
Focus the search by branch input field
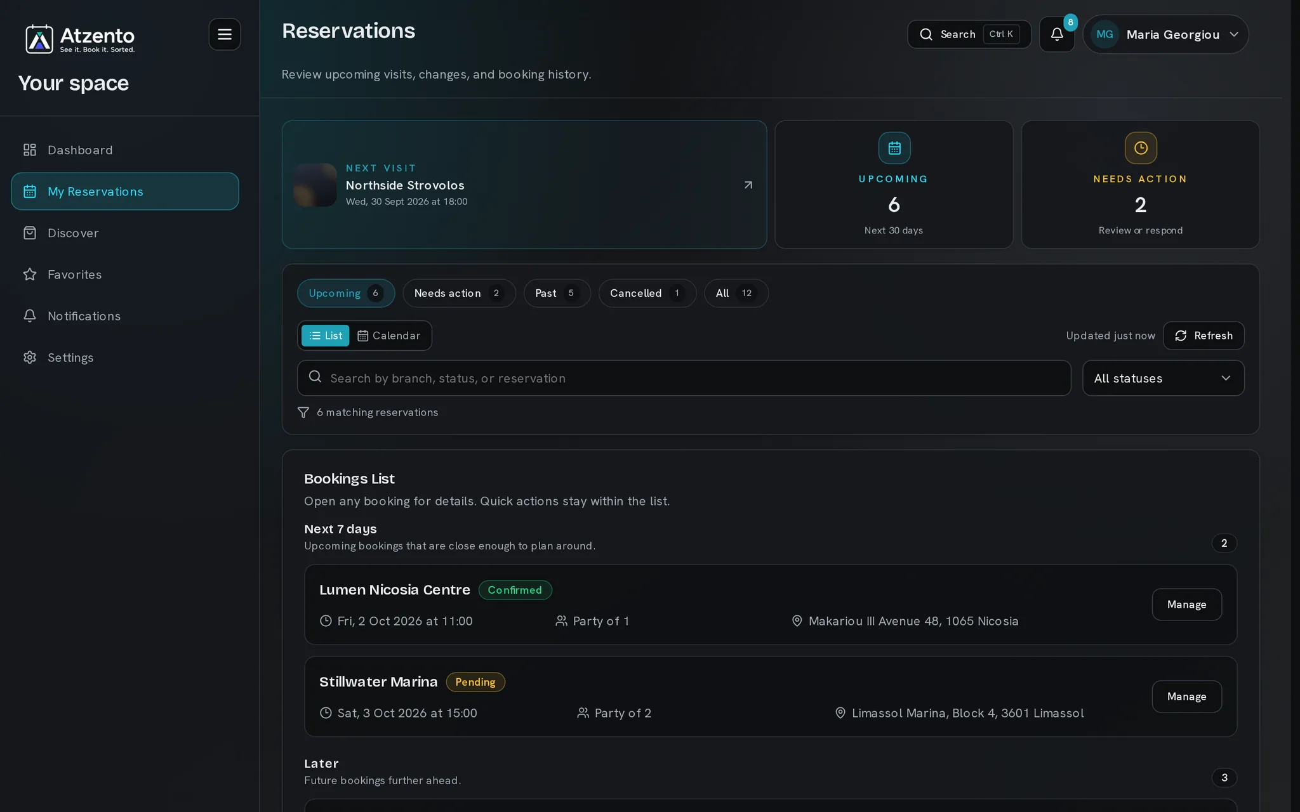[x=684, y=378]
